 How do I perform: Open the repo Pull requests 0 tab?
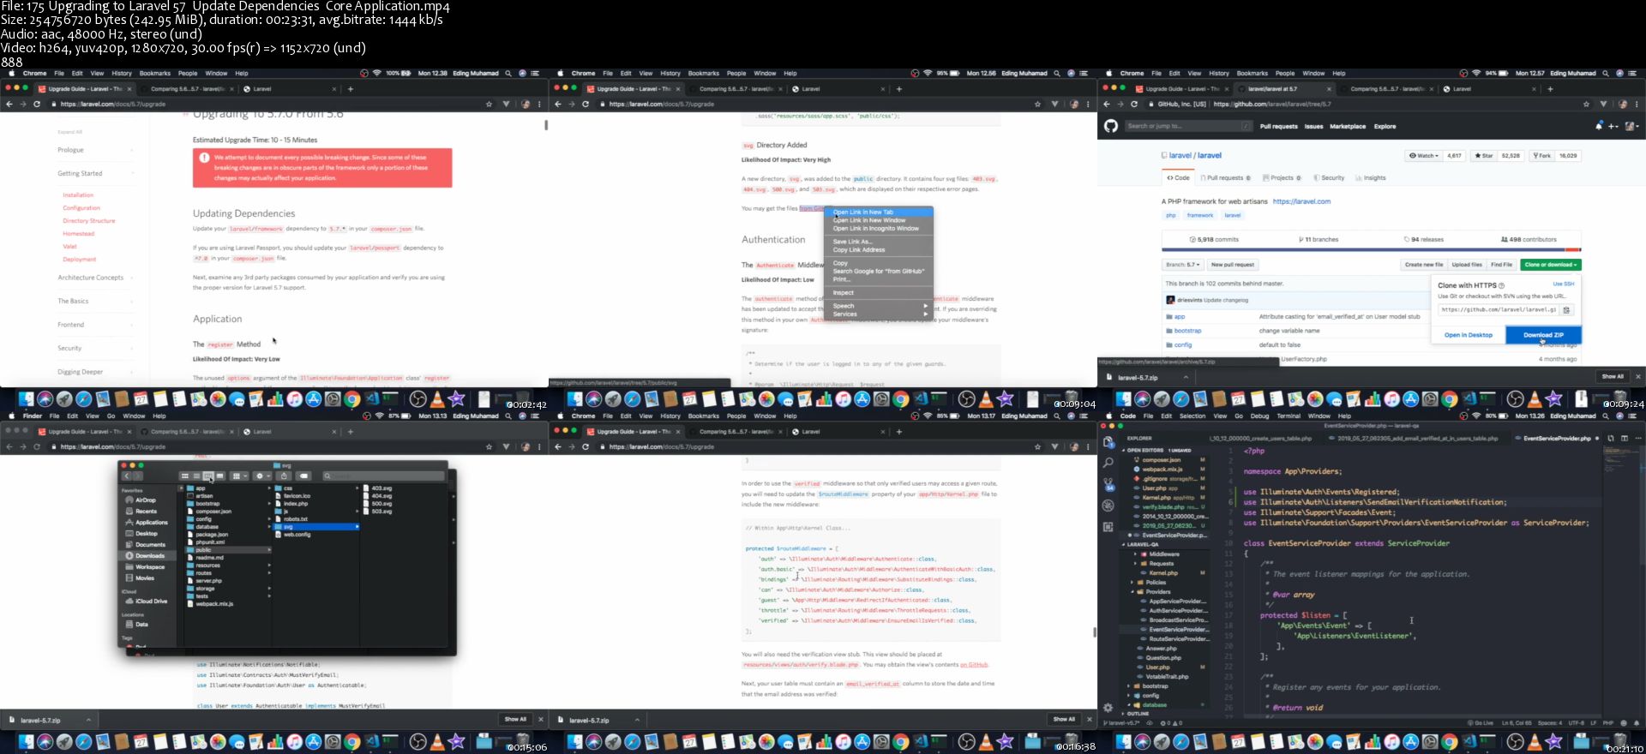point(1224,178)
